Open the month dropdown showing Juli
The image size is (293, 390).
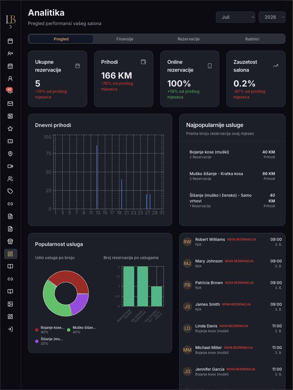[x=235, y=17]
